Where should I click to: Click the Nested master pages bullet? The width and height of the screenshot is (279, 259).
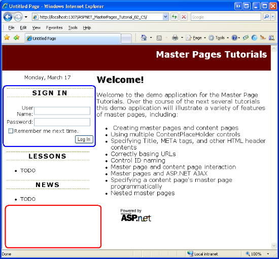(x=143, y=193)
